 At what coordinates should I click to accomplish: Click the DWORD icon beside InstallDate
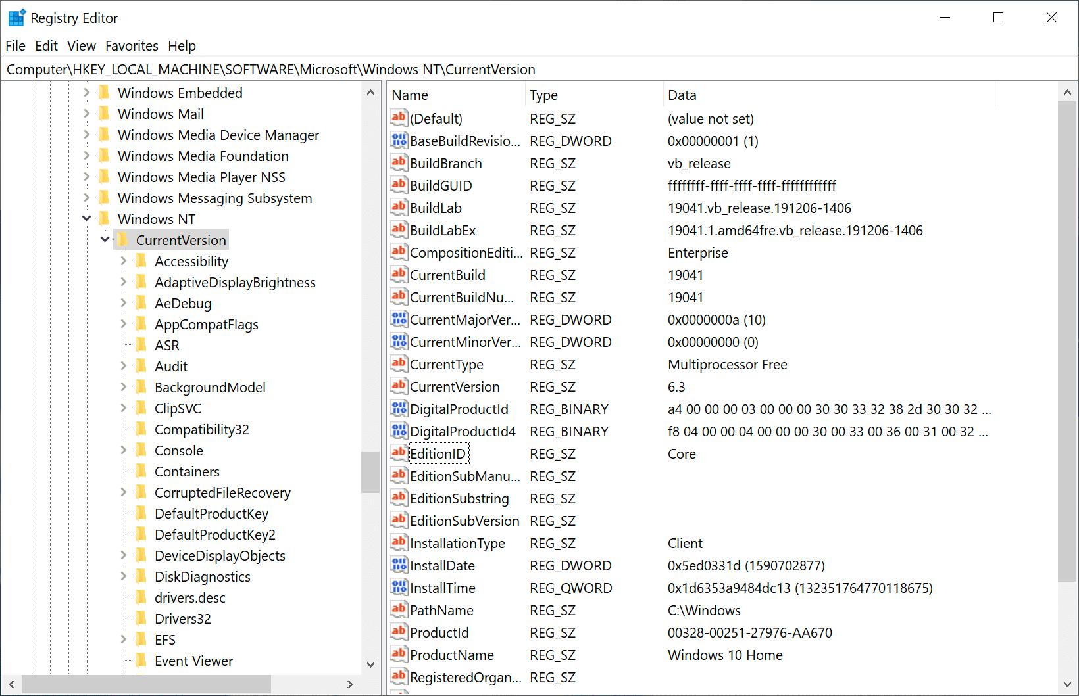(399, 565)
